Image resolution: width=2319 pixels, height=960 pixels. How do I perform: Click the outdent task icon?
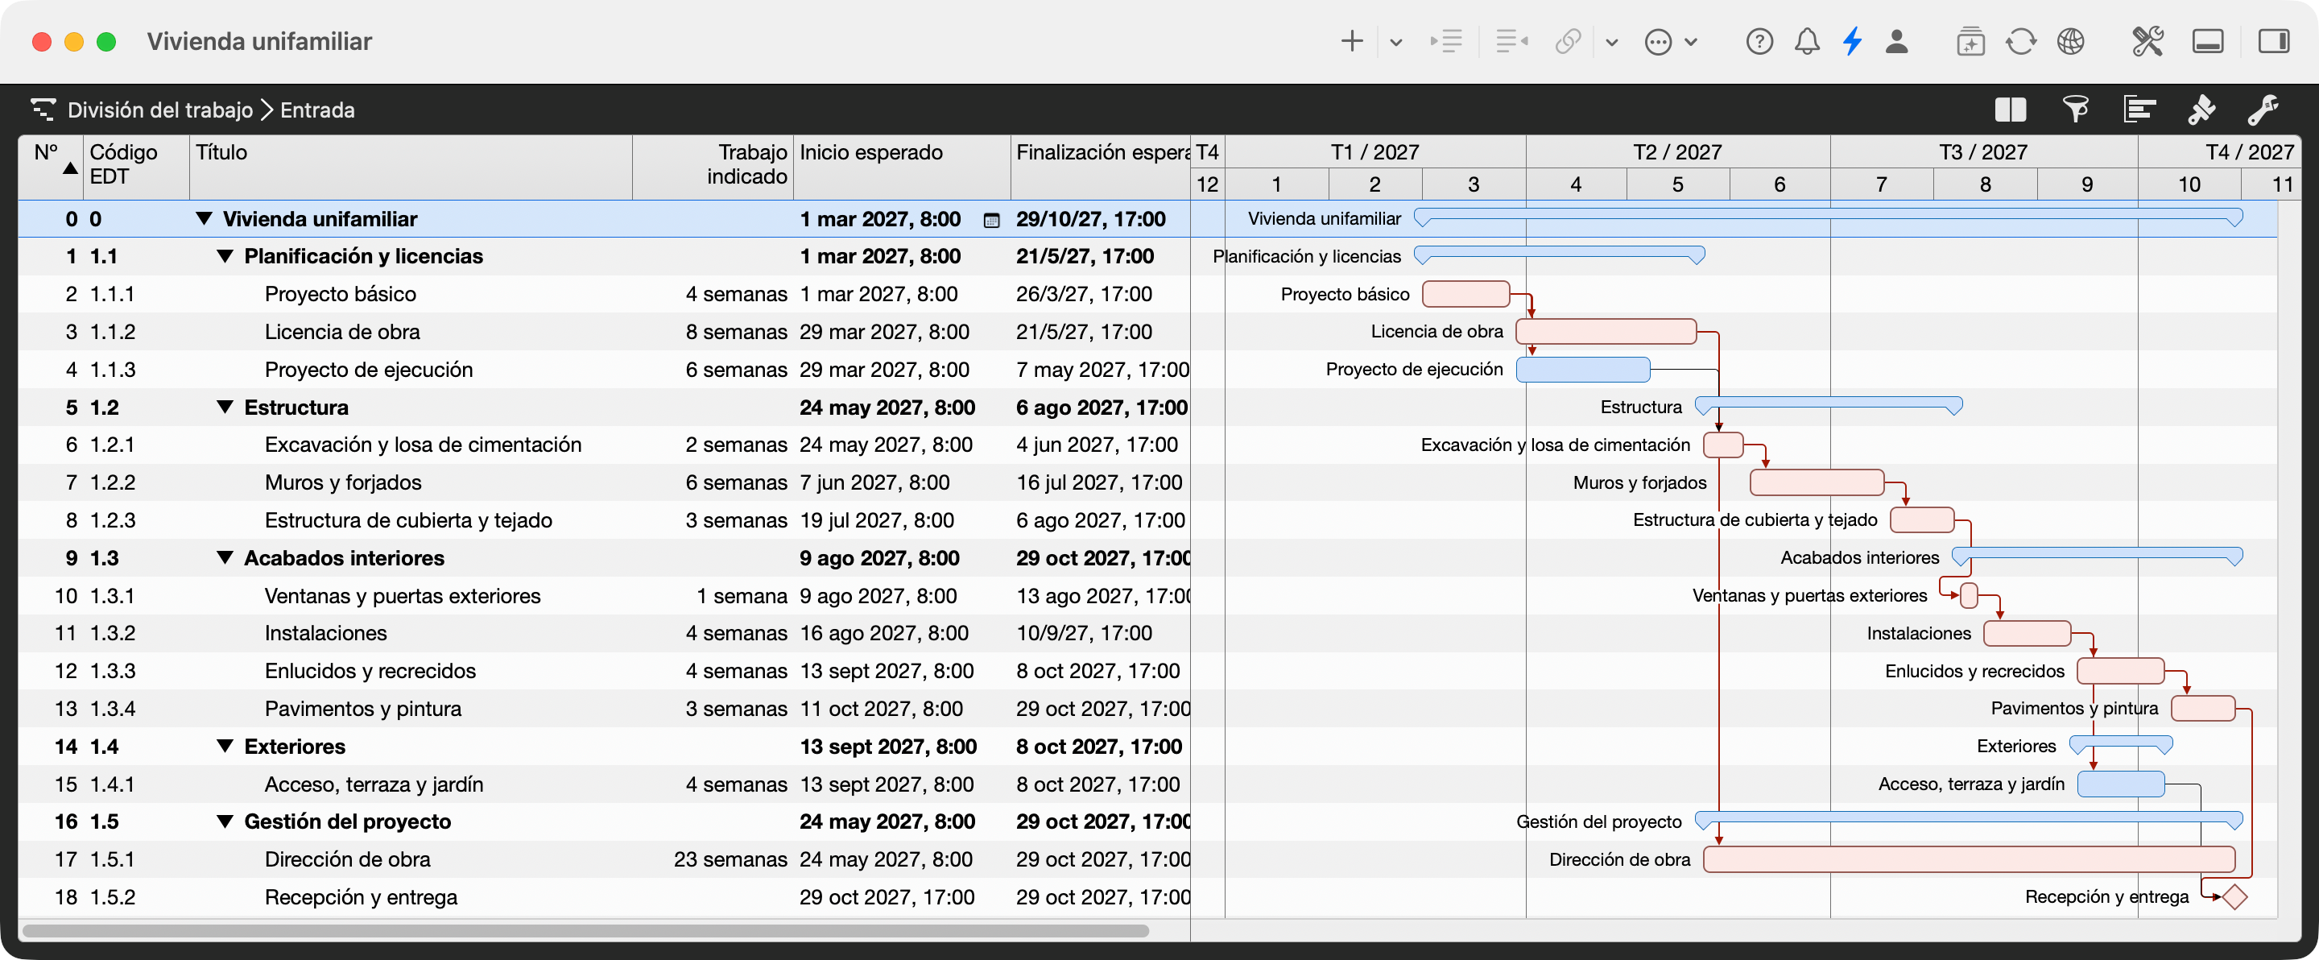pos(1511,41)
